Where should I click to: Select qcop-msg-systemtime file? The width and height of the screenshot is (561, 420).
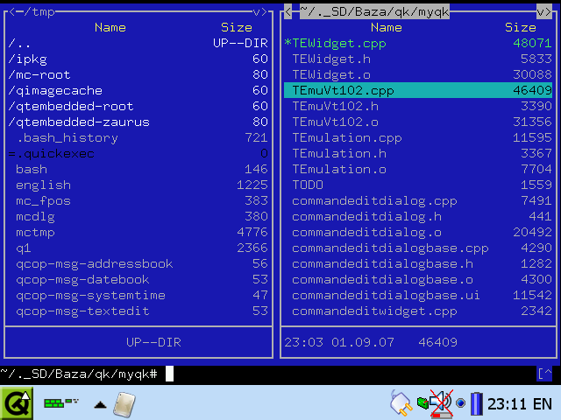(x=138, y=295)
